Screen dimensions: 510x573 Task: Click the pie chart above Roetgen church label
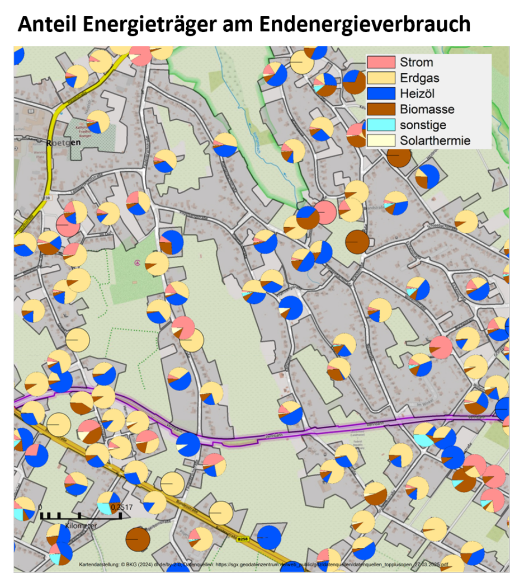click(x=98, y=122)
